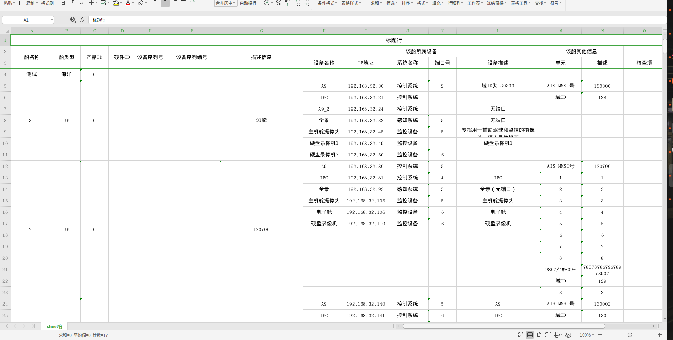Click the fill color bucket icon
This screenshot has height=340, width=673.
point(116,3)
